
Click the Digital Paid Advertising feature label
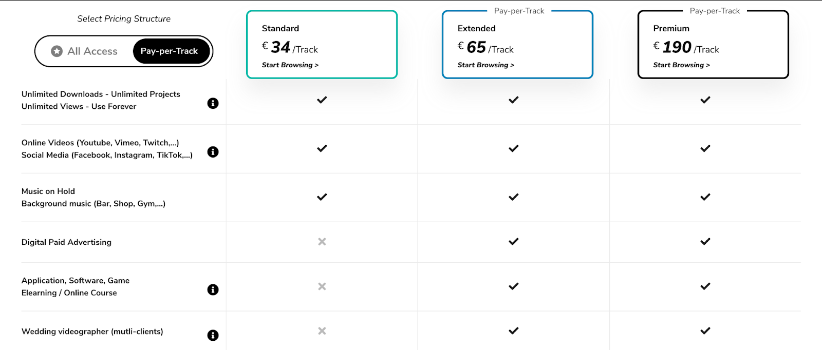coord(66,242)
